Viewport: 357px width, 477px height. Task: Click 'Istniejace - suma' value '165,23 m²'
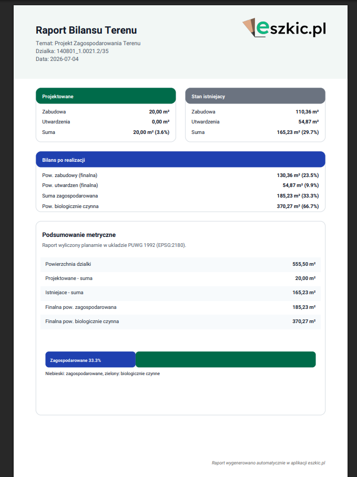[304, 293]
